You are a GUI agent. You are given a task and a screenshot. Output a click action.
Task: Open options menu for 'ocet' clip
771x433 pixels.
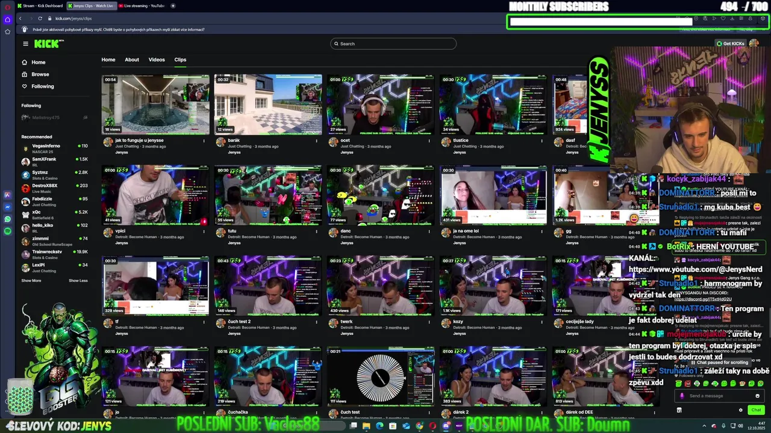pos(429,141)
